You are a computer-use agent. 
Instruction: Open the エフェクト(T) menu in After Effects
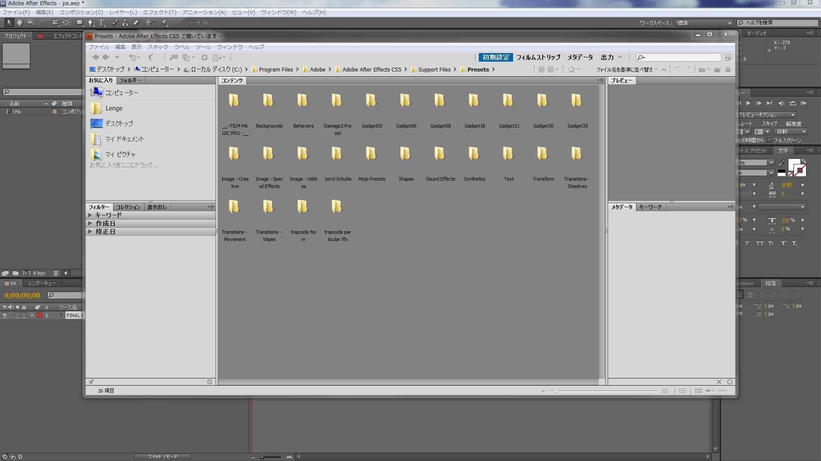(x=159, y=12)
